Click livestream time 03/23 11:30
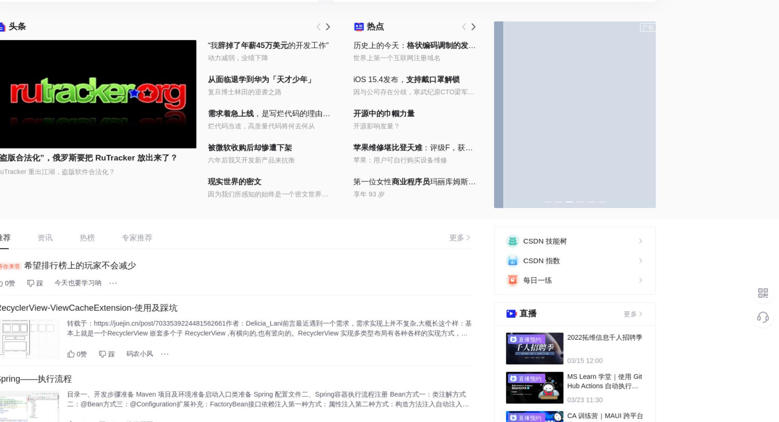The image size is (779, 422). pos(585,400)
